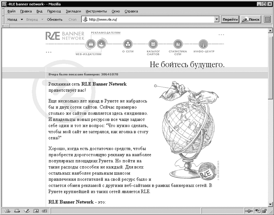
Task: Open the Назад history dropdown arrow
Action: point(22,19)
